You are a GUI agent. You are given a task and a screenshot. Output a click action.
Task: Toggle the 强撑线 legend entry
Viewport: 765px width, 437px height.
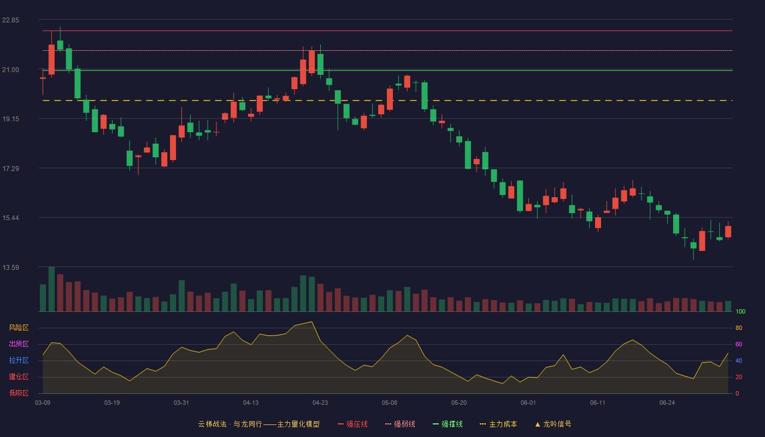point(448,424)
